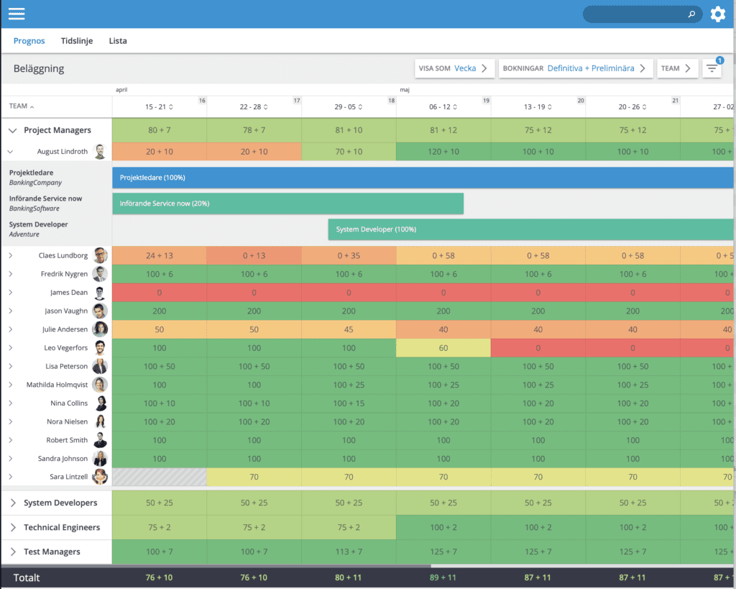
Task: Expand Claes Lundborg's row
Action: 10,255
